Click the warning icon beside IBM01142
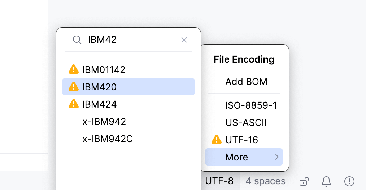This screenshot has height=190, width=366. [x=74, y=69]
